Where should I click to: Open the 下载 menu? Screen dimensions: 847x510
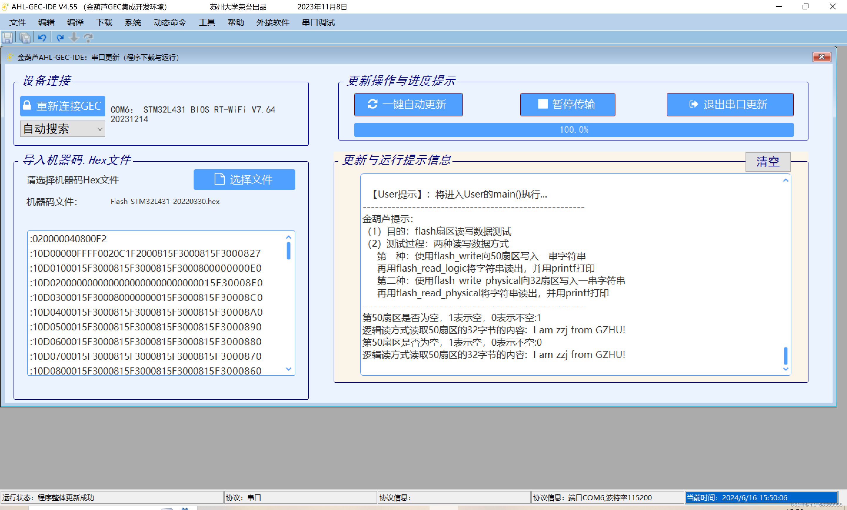point(104,23)
